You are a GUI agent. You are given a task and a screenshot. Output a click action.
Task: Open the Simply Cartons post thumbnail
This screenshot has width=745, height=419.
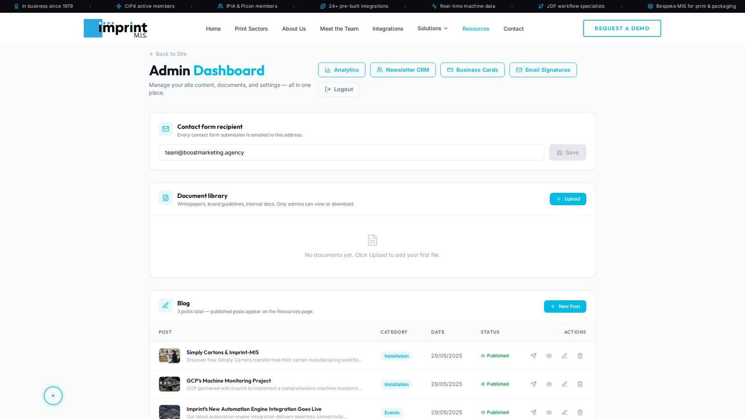[x=170, y=356]
